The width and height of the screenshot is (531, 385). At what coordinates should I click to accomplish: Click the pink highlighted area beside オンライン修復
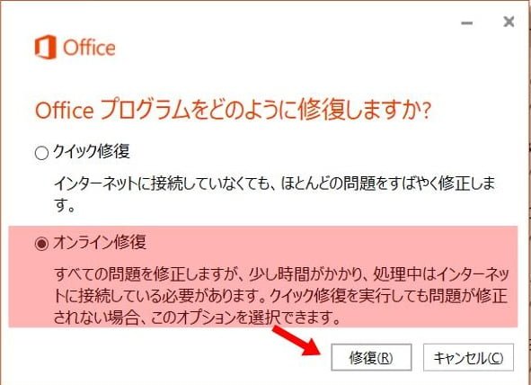[x=332, y=244]
